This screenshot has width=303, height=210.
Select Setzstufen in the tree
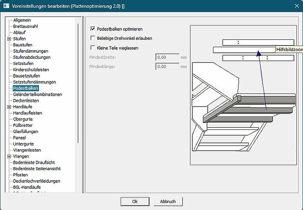coord(23,63)
